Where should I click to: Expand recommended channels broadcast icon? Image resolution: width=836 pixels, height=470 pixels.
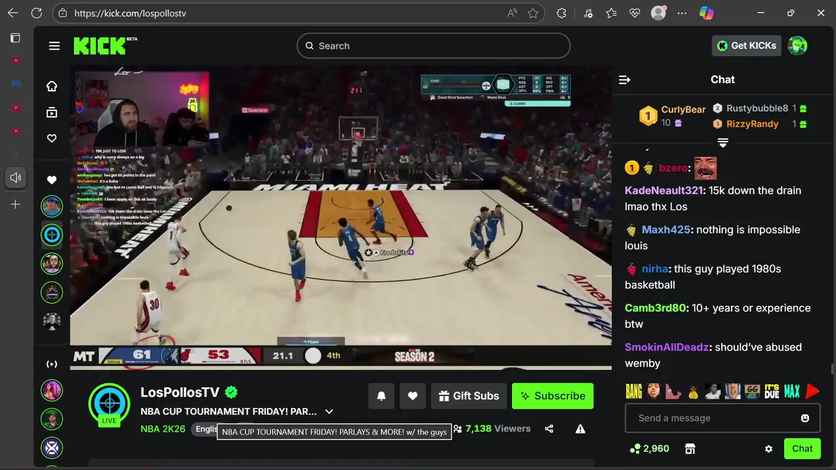[52, 364]
